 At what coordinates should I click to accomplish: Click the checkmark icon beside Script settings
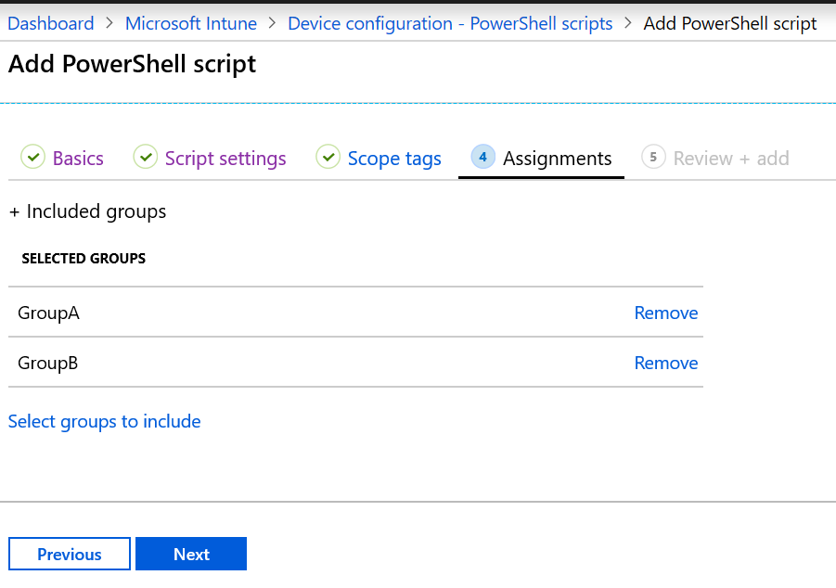click(146, 157)
